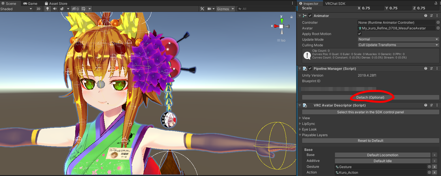The height and width of the screenshot is (176, 441).
Task: Open the Scene view more-options menu
Action: 292,3
